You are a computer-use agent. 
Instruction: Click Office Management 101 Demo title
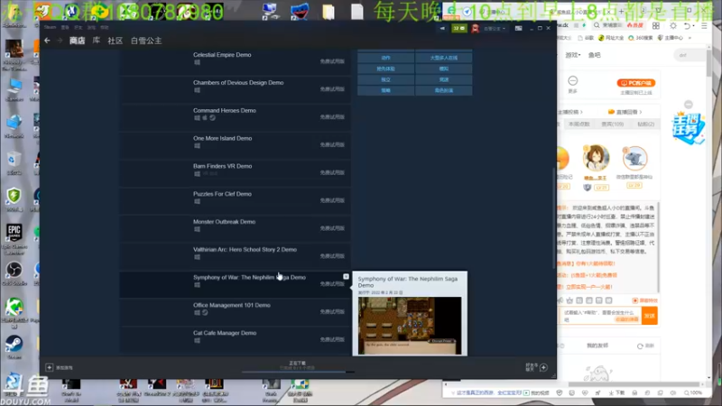[x=232, y=305]
